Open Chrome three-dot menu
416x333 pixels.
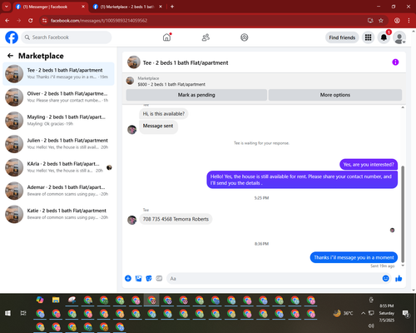409,21
